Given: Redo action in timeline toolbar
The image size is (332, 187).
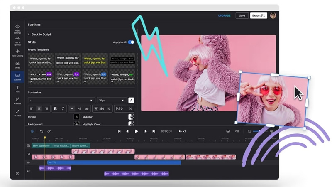Looking at the screenshot, I should pos(49,131).
